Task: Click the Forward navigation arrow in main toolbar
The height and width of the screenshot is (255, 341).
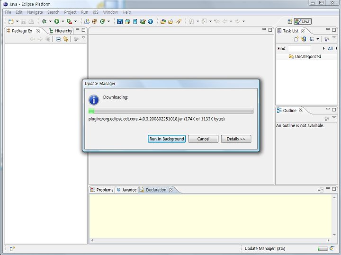Action: pos(237,21)
